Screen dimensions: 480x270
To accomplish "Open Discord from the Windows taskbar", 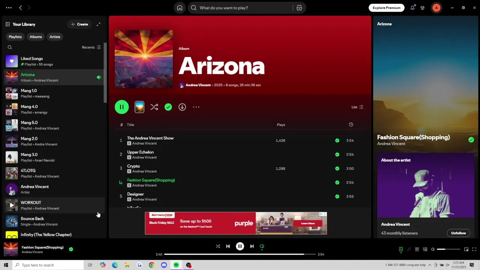I will point(164,265).
